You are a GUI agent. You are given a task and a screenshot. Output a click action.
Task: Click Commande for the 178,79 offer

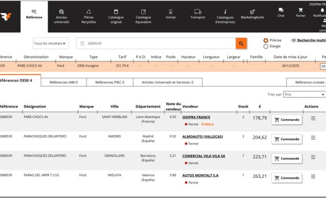[287, 120]
